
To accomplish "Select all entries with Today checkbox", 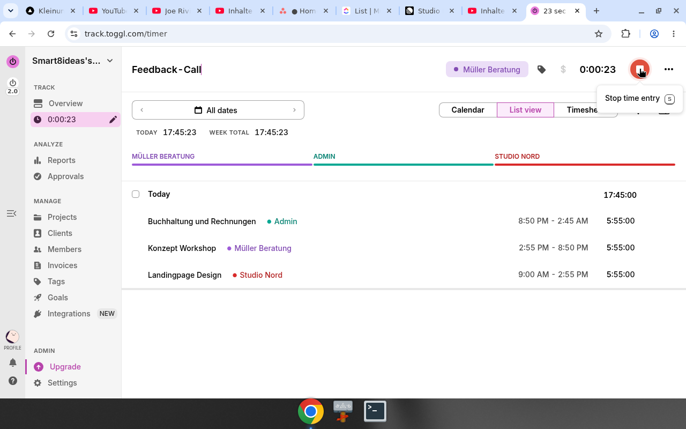I will point(136,194).
